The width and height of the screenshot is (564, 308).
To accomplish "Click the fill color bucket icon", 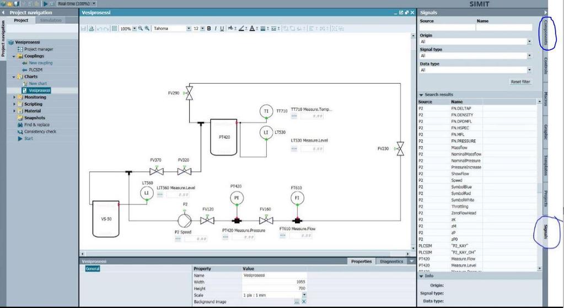I will [230, 29].
